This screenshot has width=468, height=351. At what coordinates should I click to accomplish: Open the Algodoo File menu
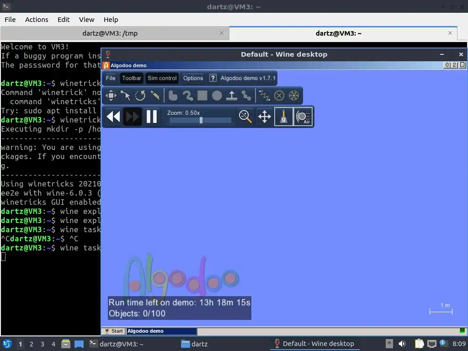click(x=111, y=78)
